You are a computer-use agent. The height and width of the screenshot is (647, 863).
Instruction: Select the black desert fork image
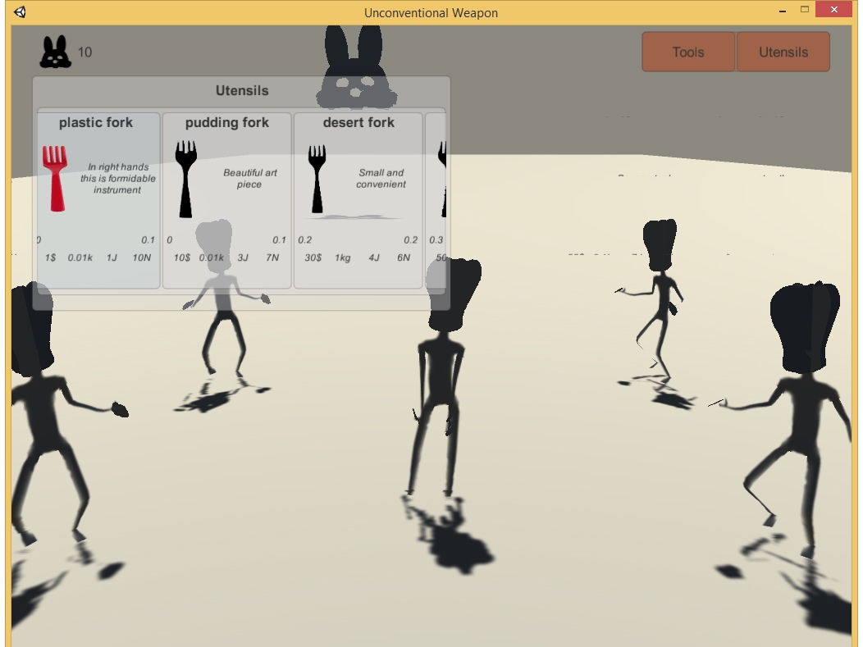pyautogui.click(x=317, y=179)
